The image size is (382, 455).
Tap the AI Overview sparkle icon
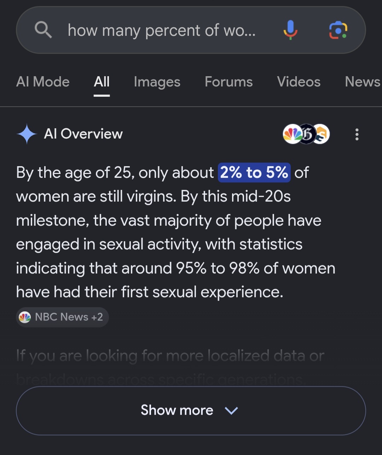(x=27, y=134)
